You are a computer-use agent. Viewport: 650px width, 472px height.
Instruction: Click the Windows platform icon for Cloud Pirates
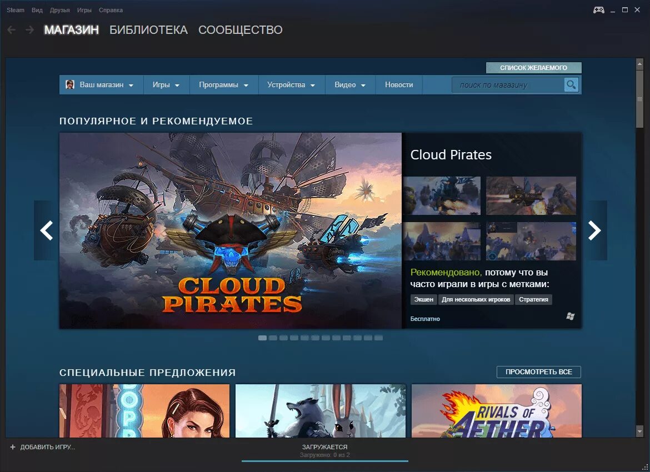[571, 317]
